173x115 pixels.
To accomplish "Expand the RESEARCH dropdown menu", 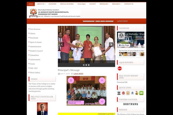I will point(116,4).
